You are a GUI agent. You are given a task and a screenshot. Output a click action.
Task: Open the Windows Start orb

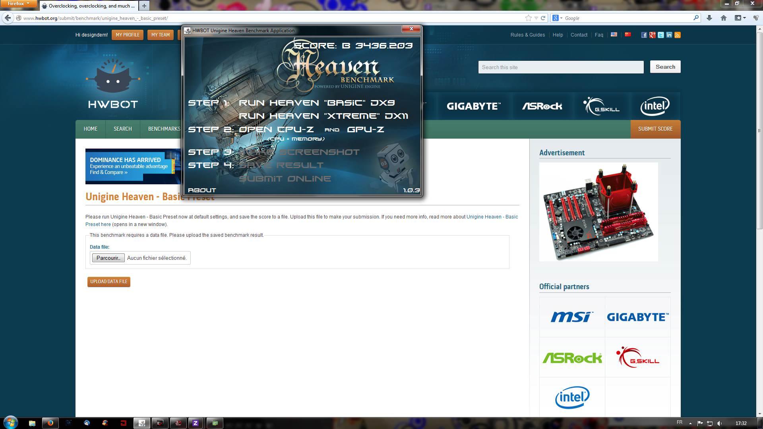(11, 422)
